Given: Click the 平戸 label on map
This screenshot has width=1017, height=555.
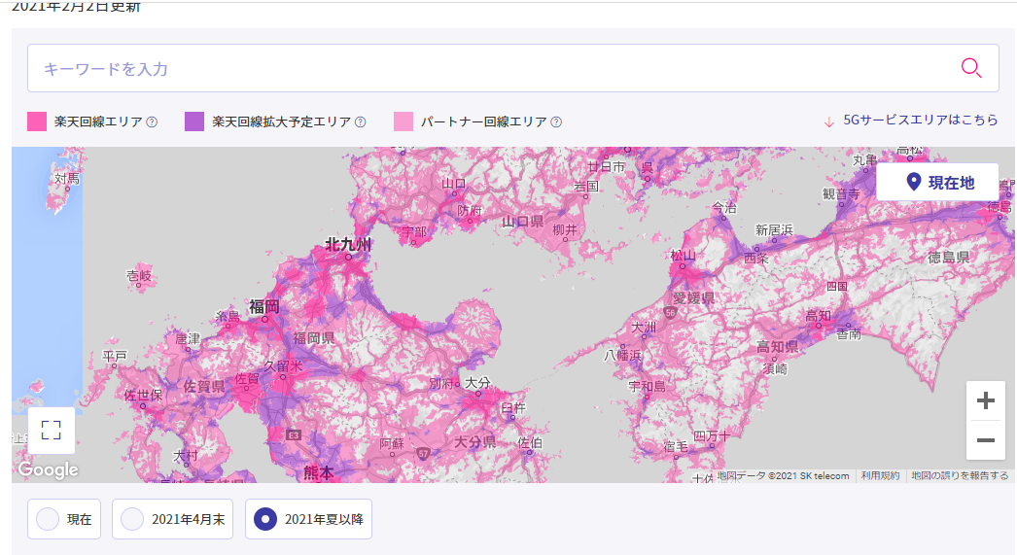Looking at the screenshot, I should [115, 356].
